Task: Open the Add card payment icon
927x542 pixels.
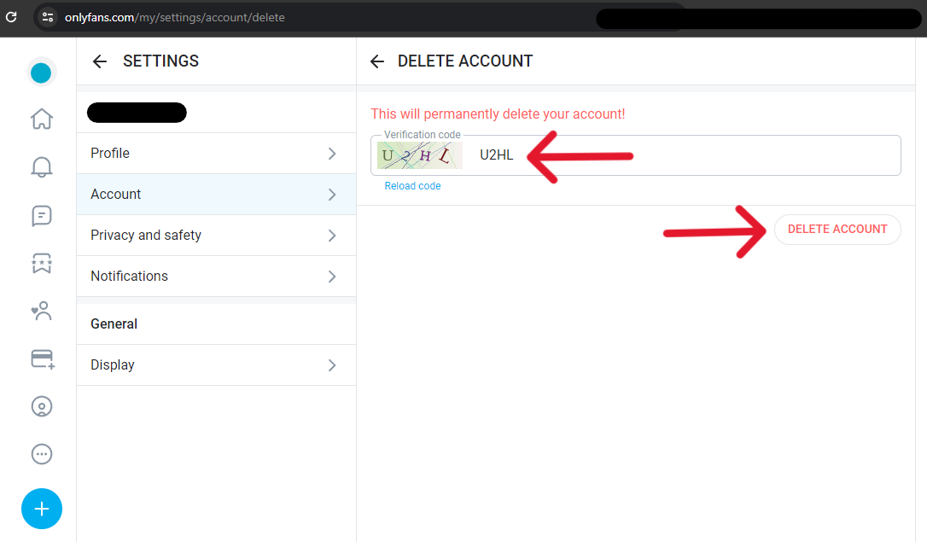Action: [x=42, y=359]
